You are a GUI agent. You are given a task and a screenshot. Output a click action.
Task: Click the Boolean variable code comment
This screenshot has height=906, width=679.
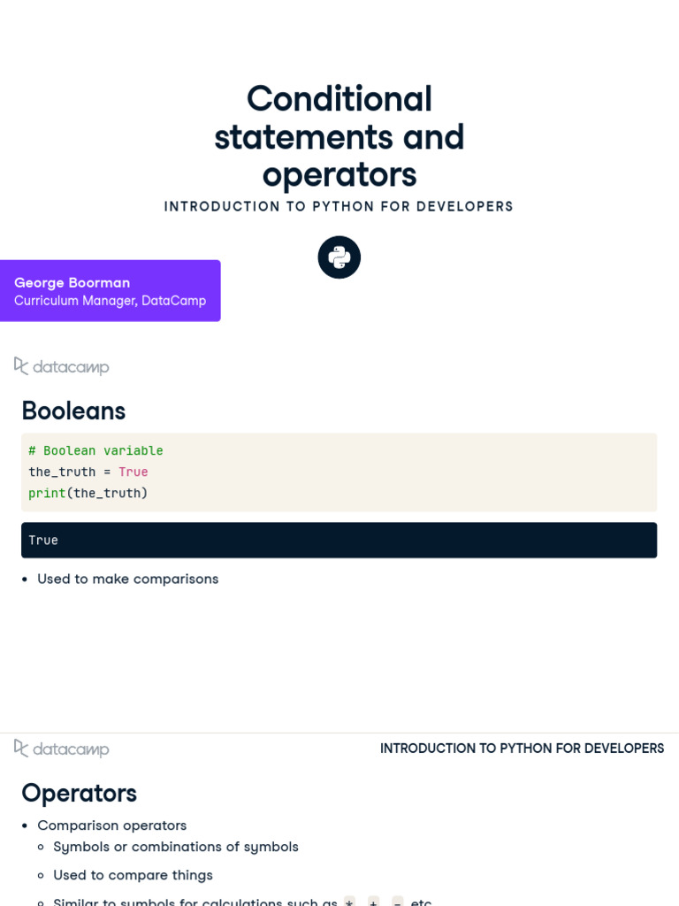(x=95, y=450)
